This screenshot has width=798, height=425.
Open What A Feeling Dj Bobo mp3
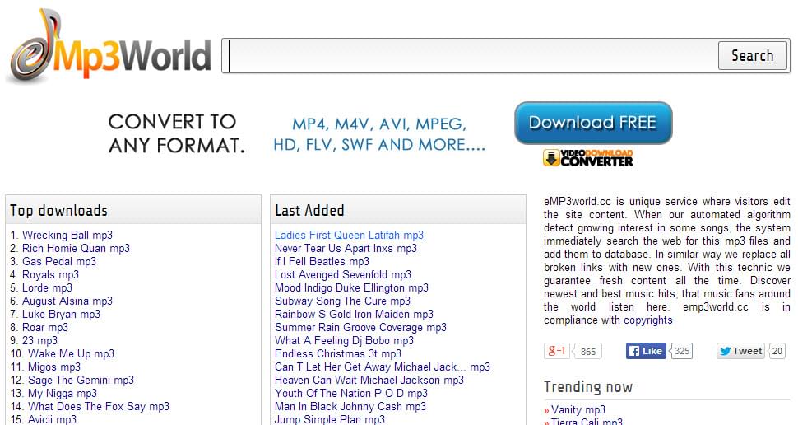(x=345, y=340)
